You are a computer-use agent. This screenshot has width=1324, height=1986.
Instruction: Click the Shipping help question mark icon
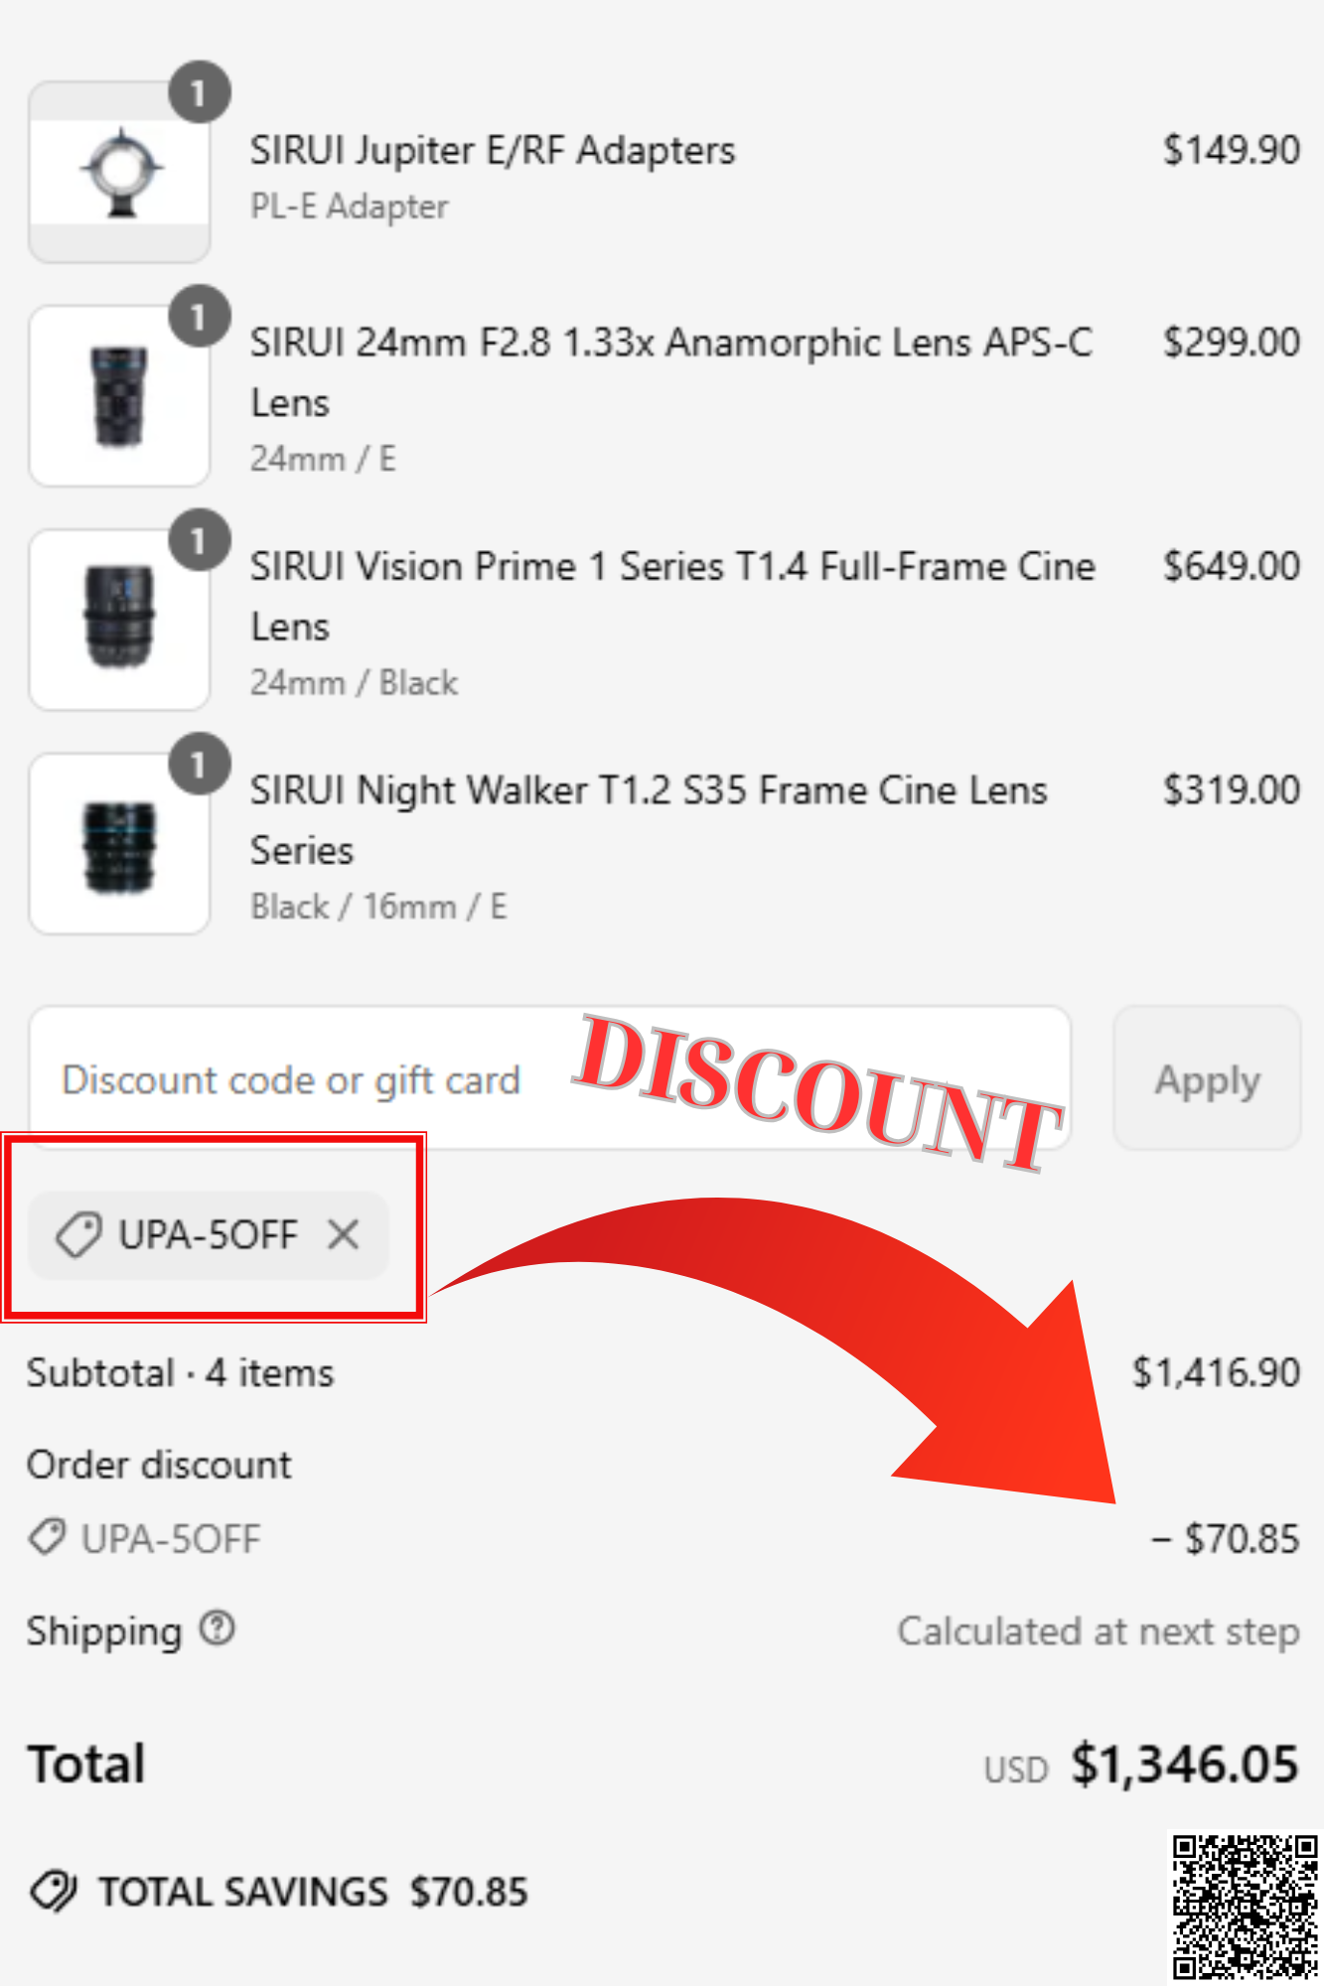(218, 1629)
